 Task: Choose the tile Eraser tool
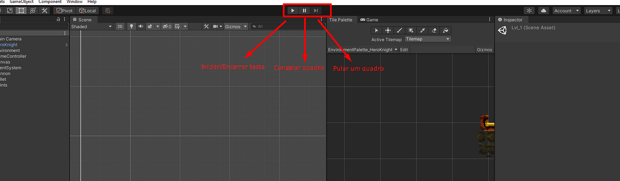pos(434,30)
